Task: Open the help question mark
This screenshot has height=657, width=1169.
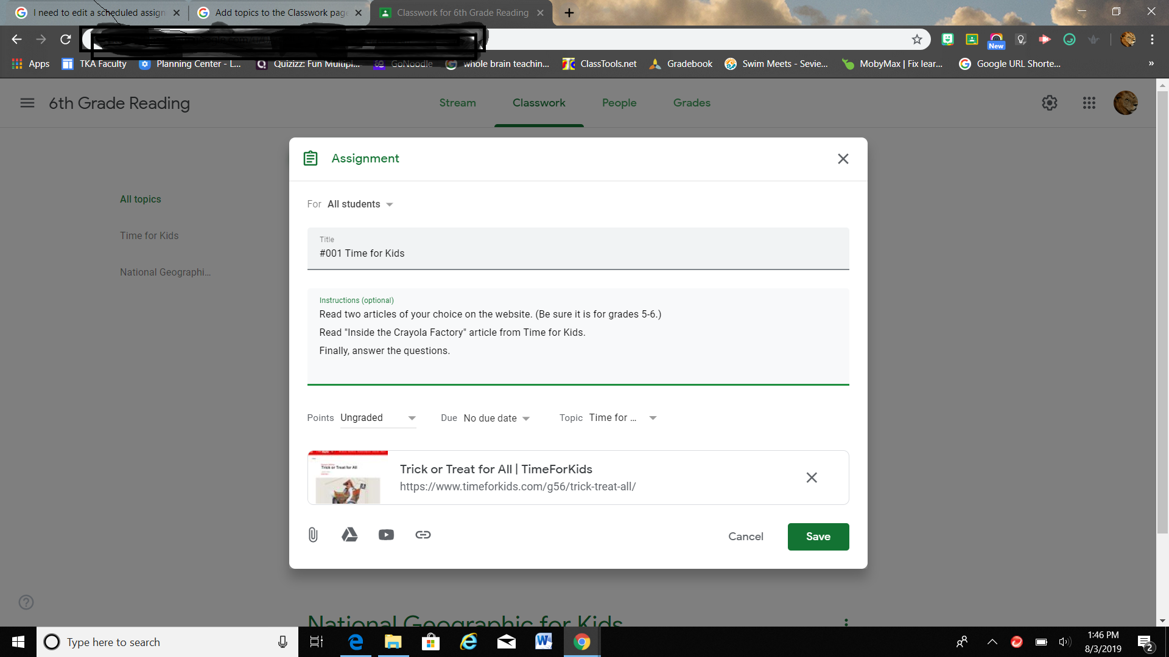Action: (26, 602)
